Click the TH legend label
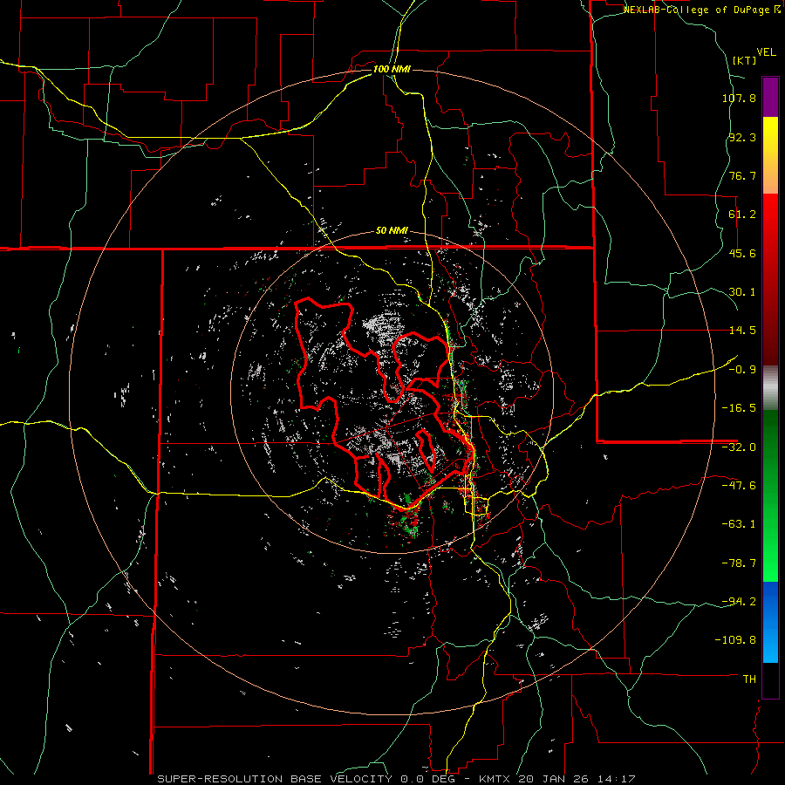 [x=748, y=679]
